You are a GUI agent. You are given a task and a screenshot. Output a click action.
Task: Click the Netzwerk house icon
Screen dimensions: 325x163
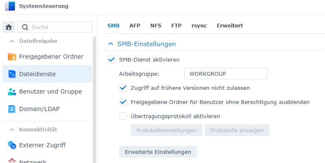pos(12,161)
